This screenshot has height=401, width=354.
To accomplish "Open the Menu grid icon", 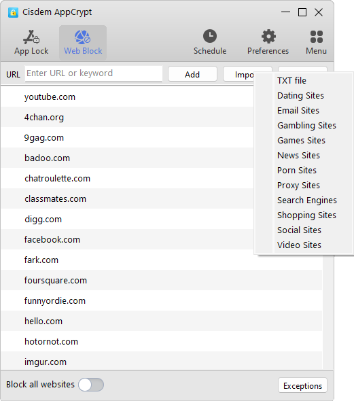I will [317, 37].
